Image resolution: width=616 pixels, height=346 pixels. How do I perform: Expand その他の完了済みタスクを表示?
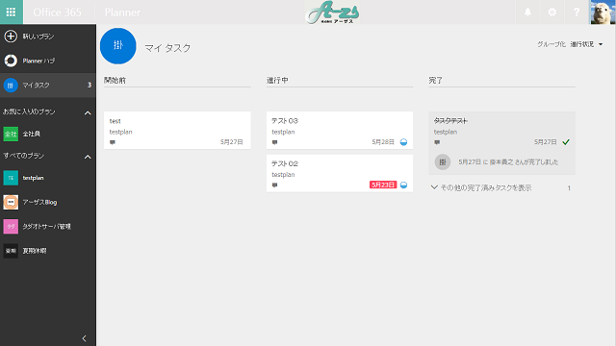point(486,188)
